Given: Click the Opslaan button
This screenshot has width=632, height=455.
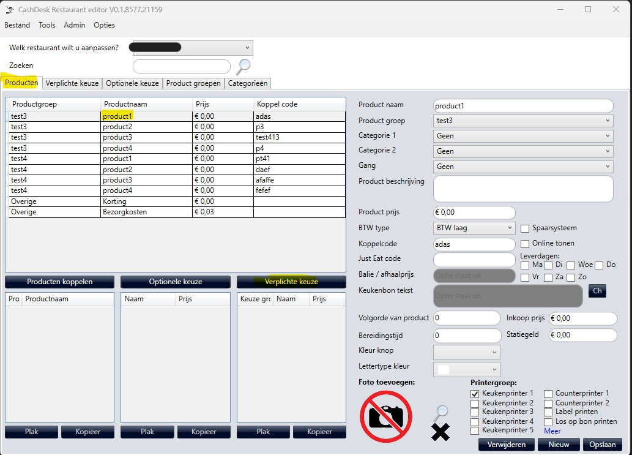Looking at the screenshot, I should (x=602, y=445).
